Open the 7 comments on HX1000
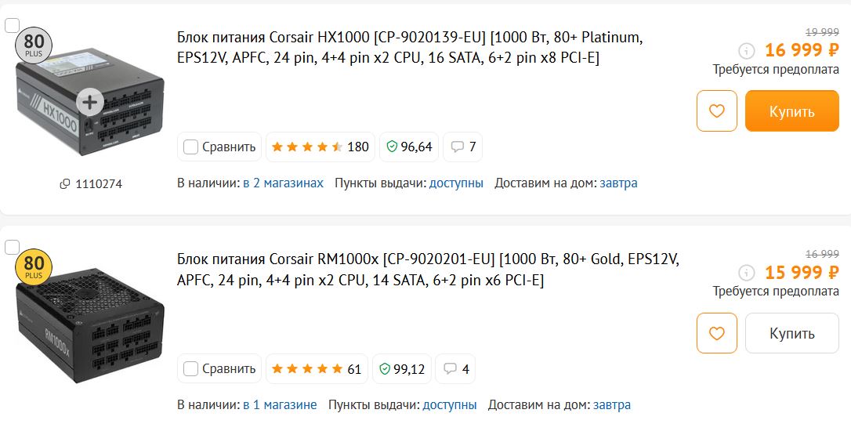The width and height of the screenshot is (851, 424). click(462, 147)
